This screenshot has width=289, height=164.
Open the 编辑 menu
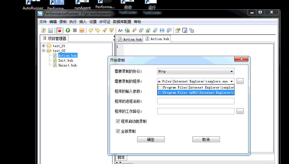tap(53, 22)
